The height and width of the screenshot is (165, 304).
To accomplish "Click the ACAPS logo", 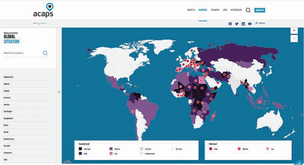I will pyautogui.click(x=43, y=10).
